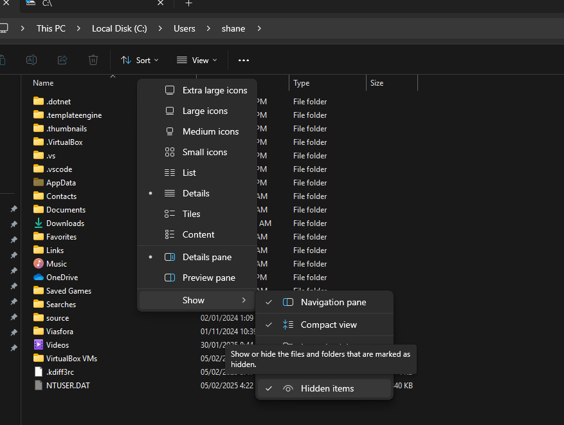Viewport: 564px width, 425px height.
Task: Navigate to This PC breadcrumb
Action: [51, 28]
